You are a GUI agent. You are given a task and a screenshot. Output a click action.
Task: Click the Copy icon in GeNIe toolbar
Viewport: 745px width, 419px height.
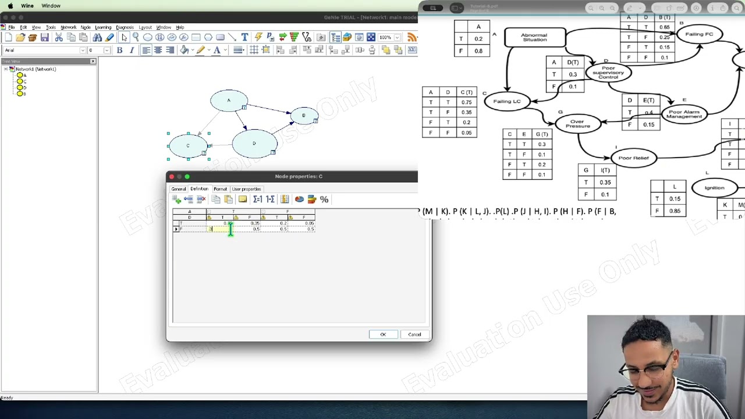tap(71, 37)
